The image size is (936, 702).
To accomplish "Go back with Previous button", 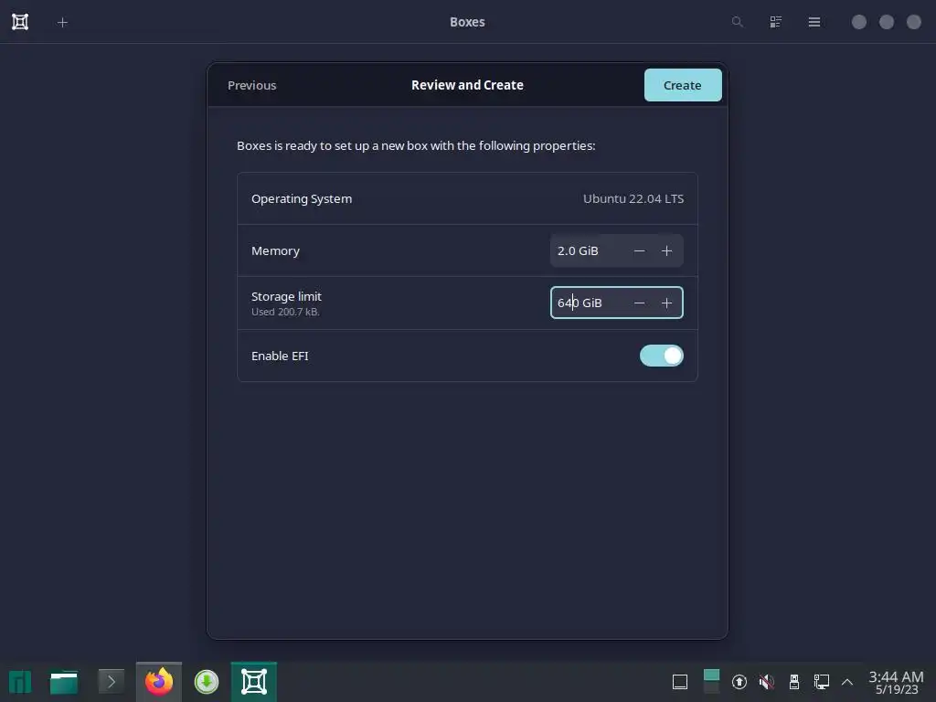I will [252, 85].
